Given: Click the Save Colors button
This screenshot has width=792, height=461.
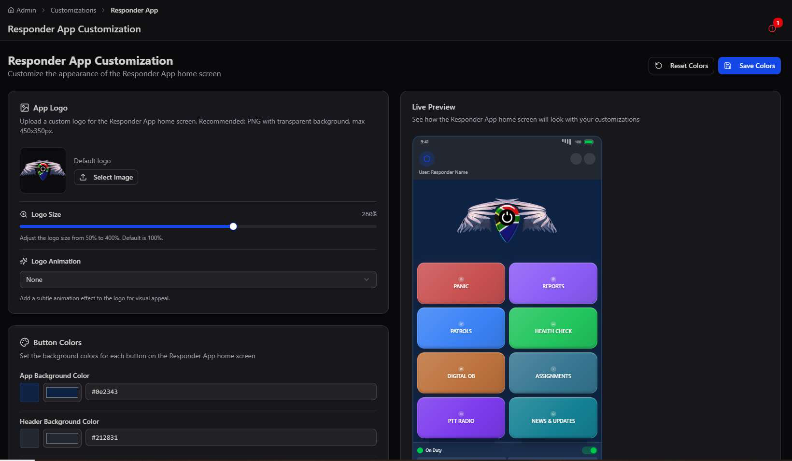Looking at the screenshot, I should pos(749,66).
